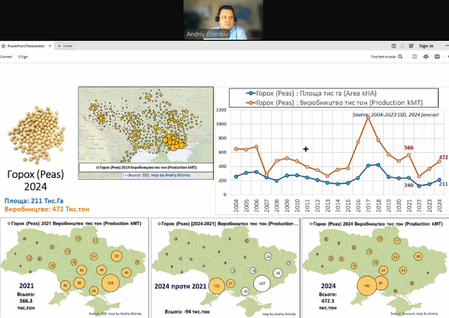The image size is (449, 318).
Task: Click the 162 bubble on 2024 map
Action: 367,286
